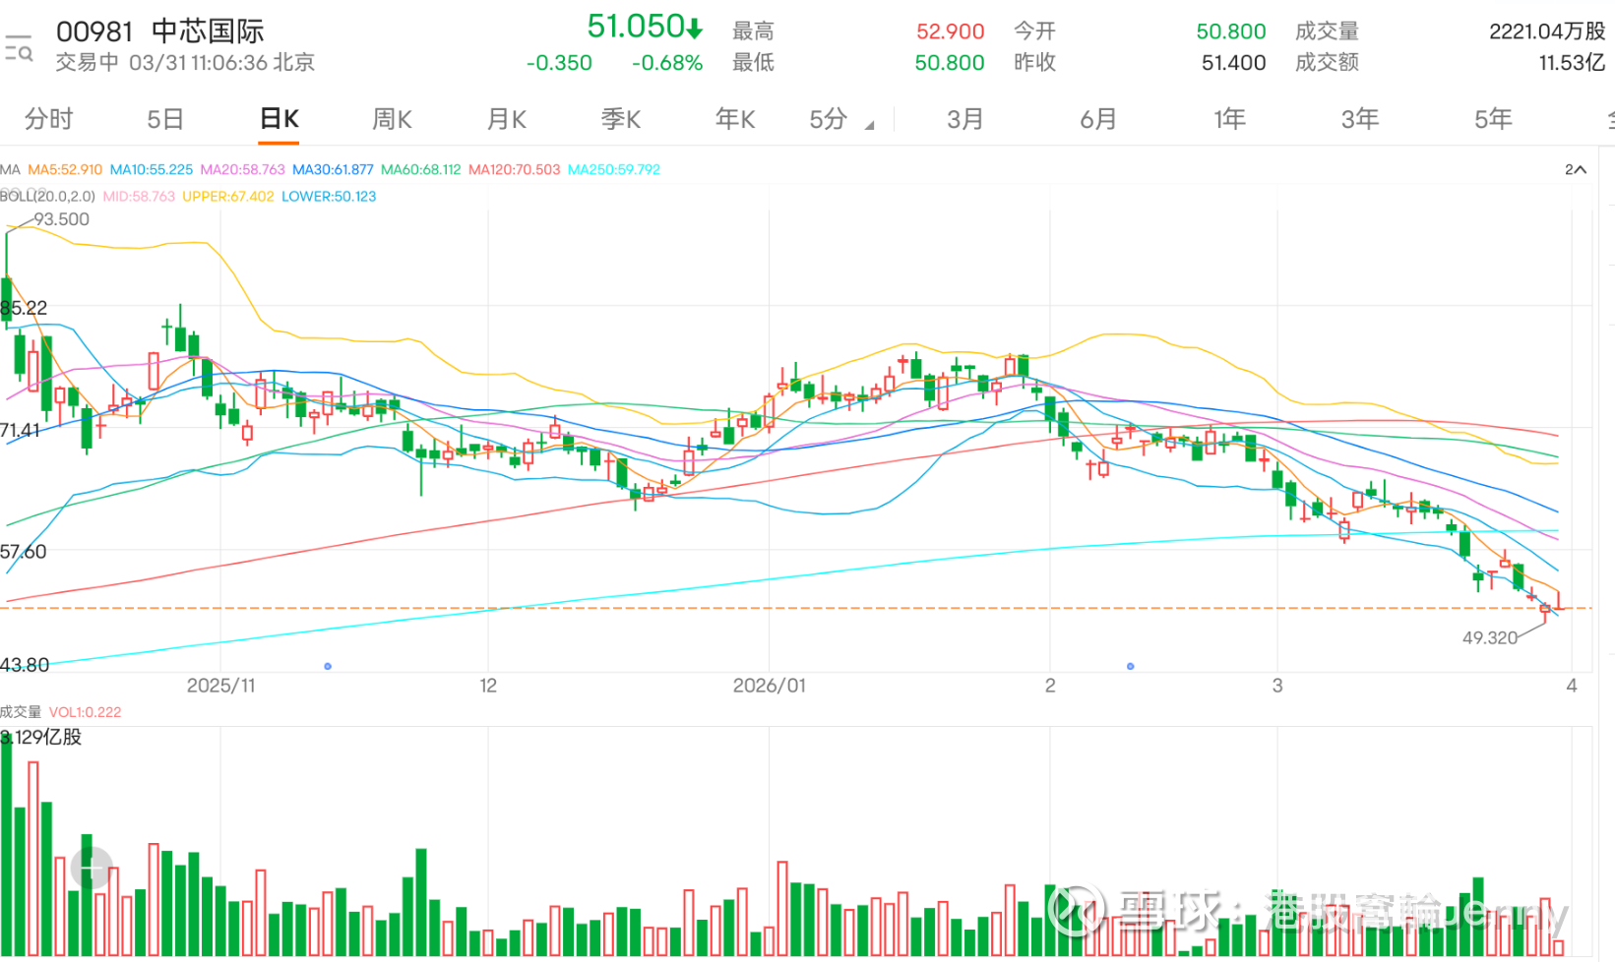Click the 49.320 low price annotation
The height and width of the screenshot is (962, 1615).
point(1490,637)
